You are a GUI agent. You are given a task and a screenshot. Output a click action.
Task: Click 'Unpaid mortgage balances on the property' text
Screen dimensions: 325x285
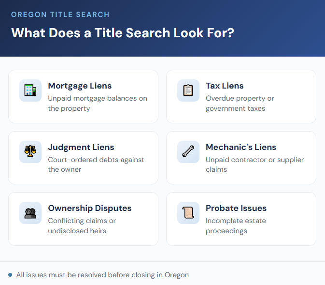(x=98, y=104)
